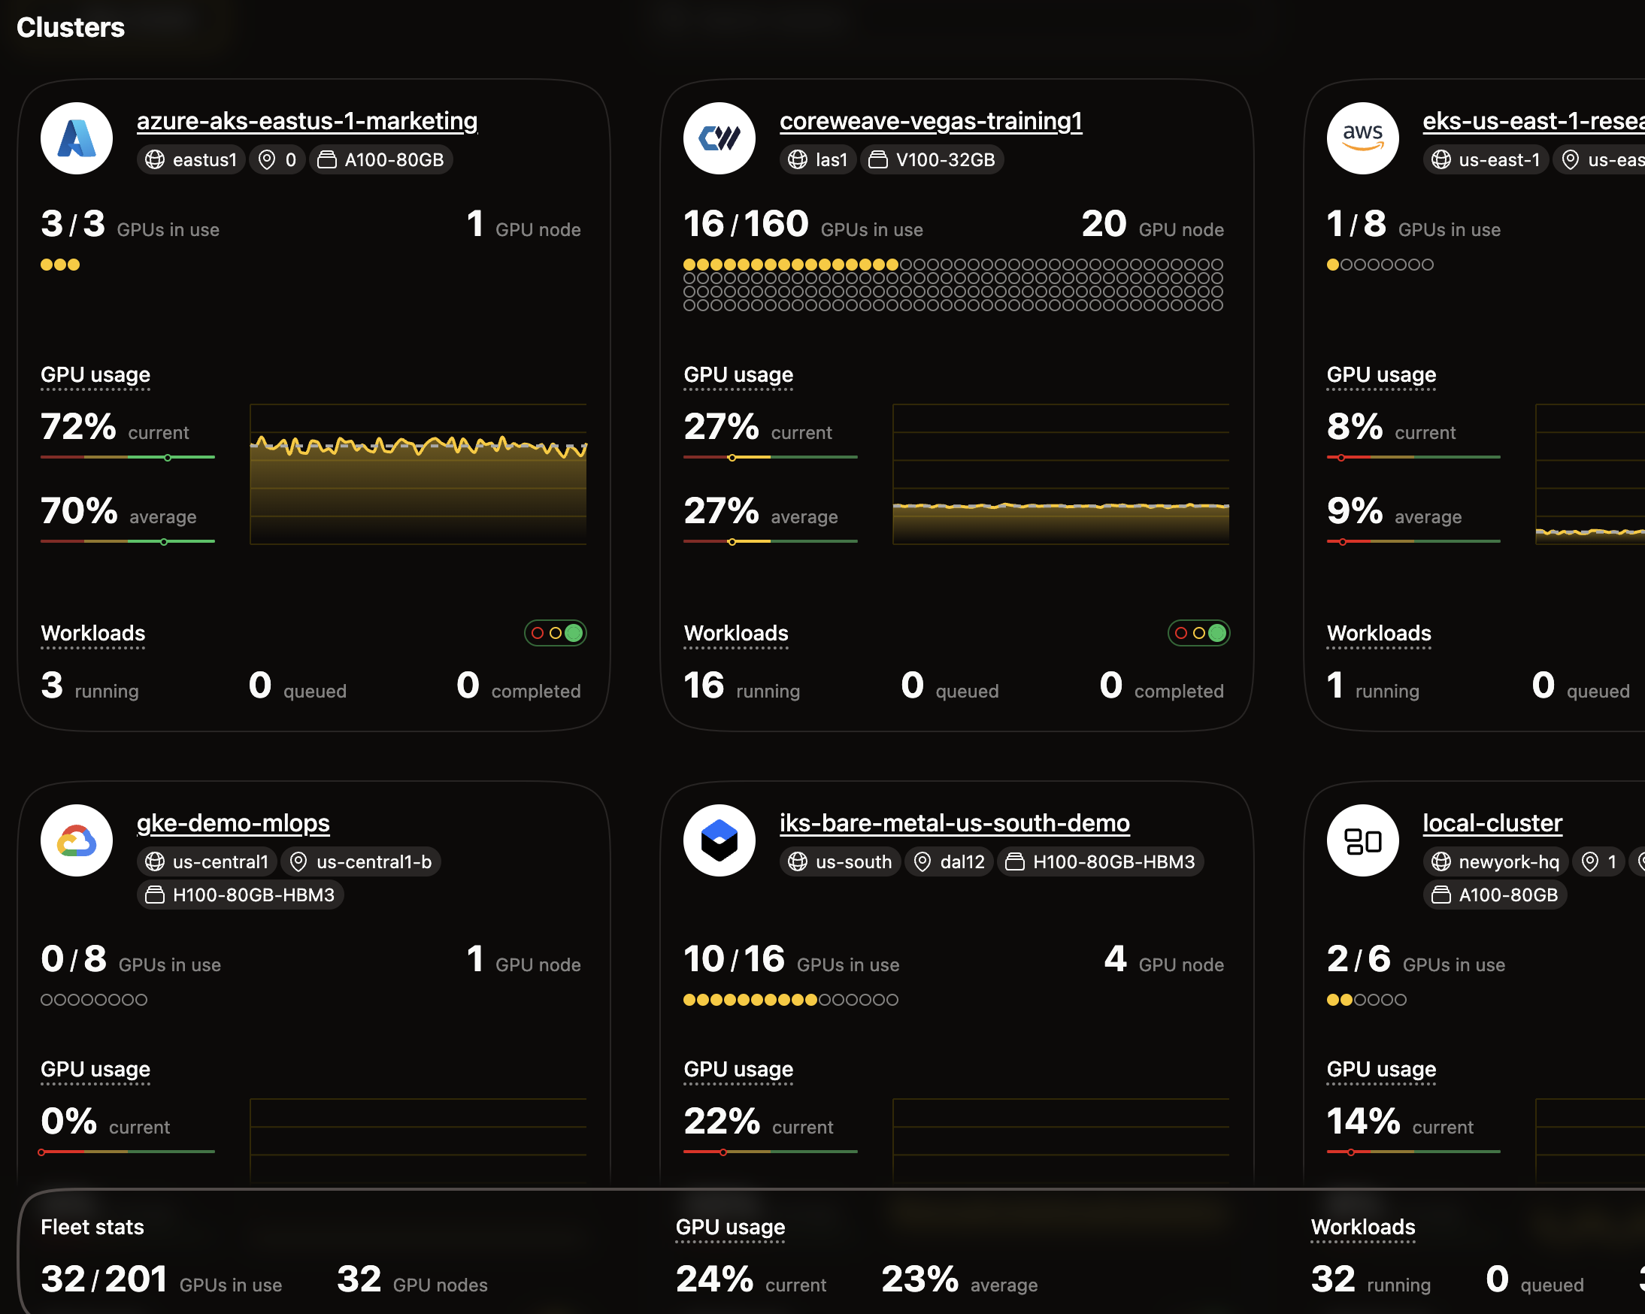This screenshot has height=1314, width=1645.
Task: Select the Workloads label on local-cluster card
Action: [1364, 1227]
